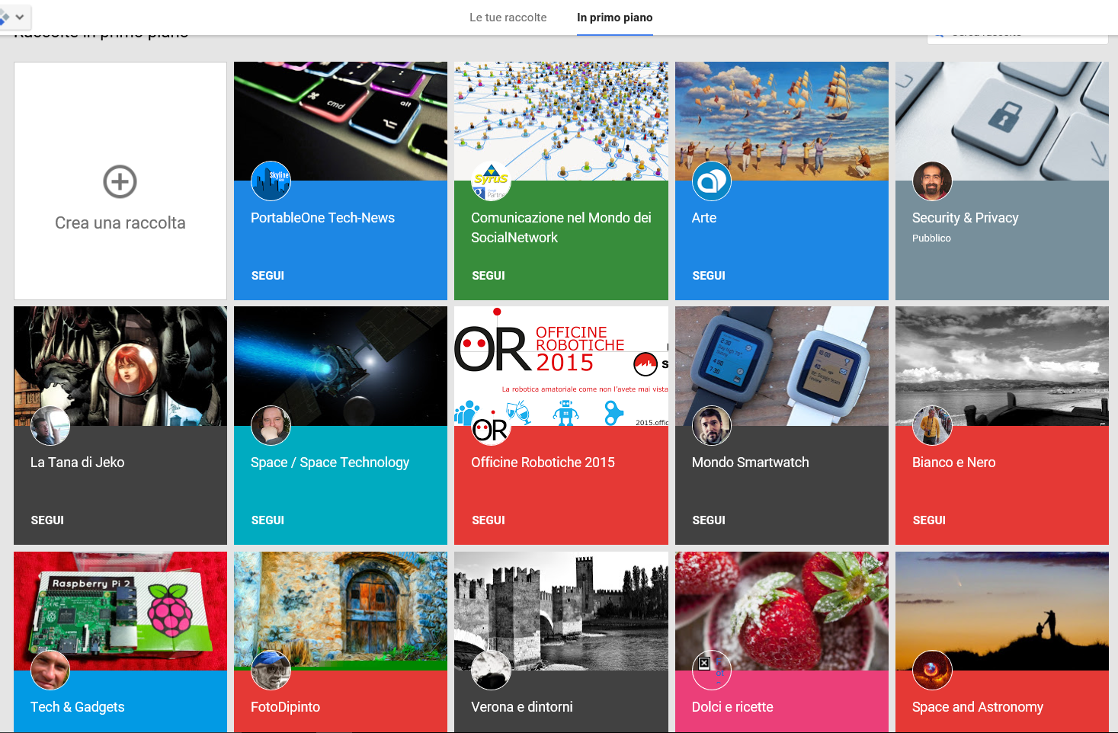Click the Mondo Smartwatch owner avatar
This screenshot has height=733, width=1118.
point(712,426)
